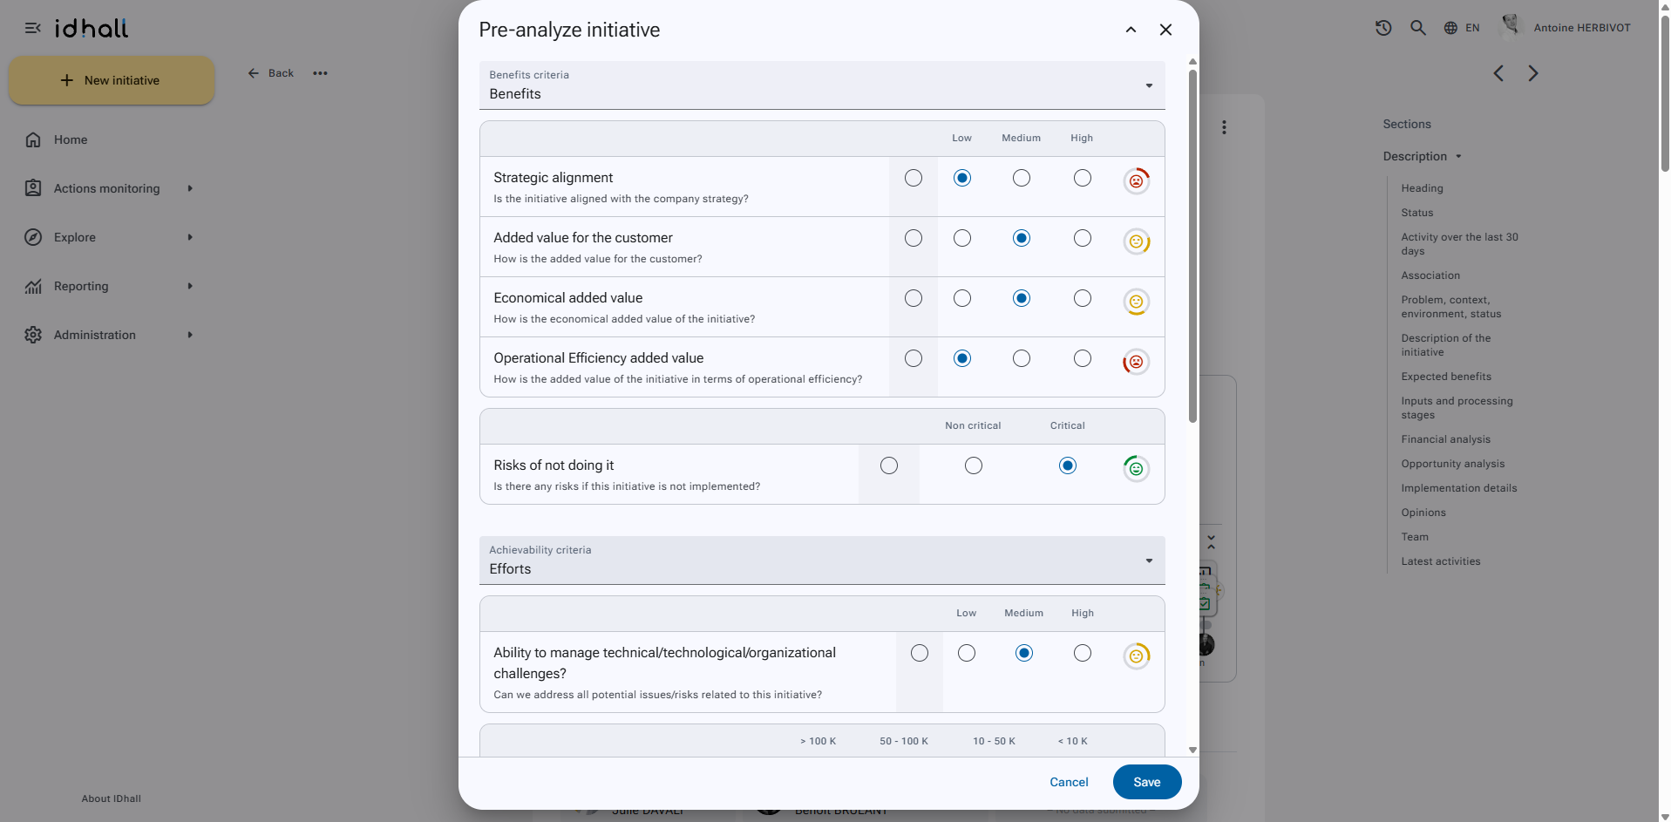Screen dimensions: 1671x822
Task: Go to next initiative with right arrow
Action: 1533,73
